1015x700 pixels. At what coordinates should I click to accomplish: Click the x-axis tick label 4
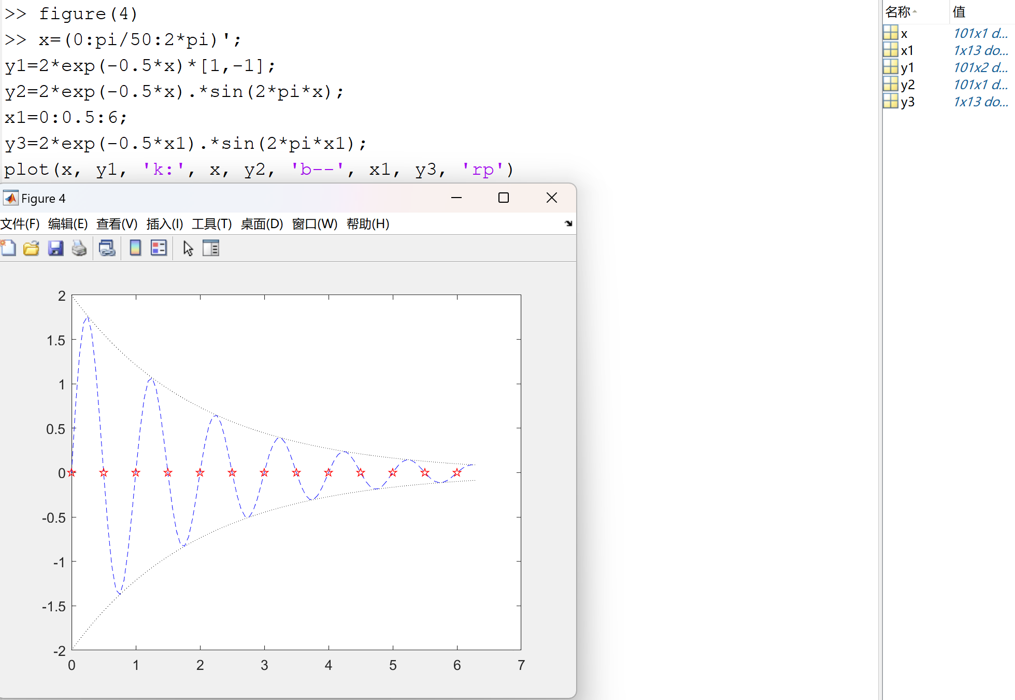tap(328, 665)
